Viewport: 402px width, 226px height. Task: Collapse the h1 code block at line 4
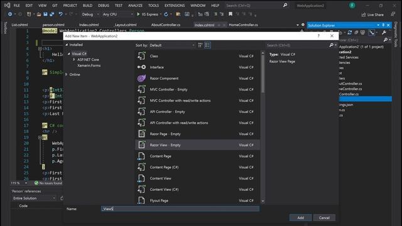pos(40,48)
